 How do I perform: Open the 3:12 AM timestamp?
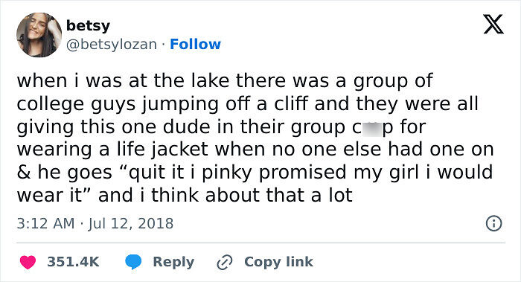coord(45,223)
